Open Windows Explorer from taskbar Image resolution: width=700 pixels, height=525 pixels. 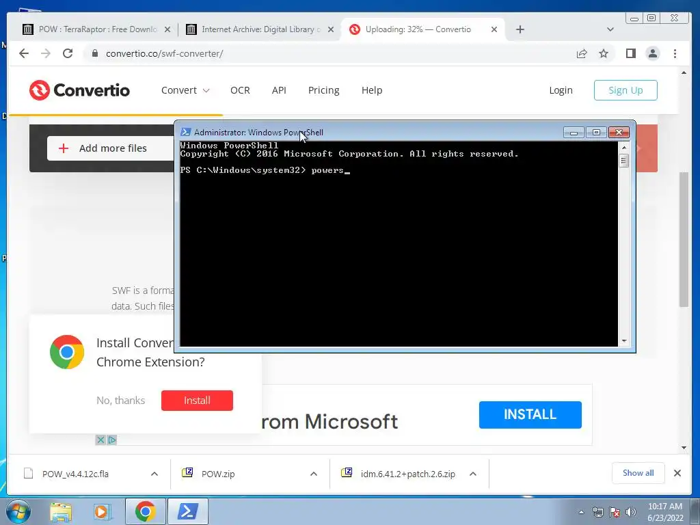point(61,511)
